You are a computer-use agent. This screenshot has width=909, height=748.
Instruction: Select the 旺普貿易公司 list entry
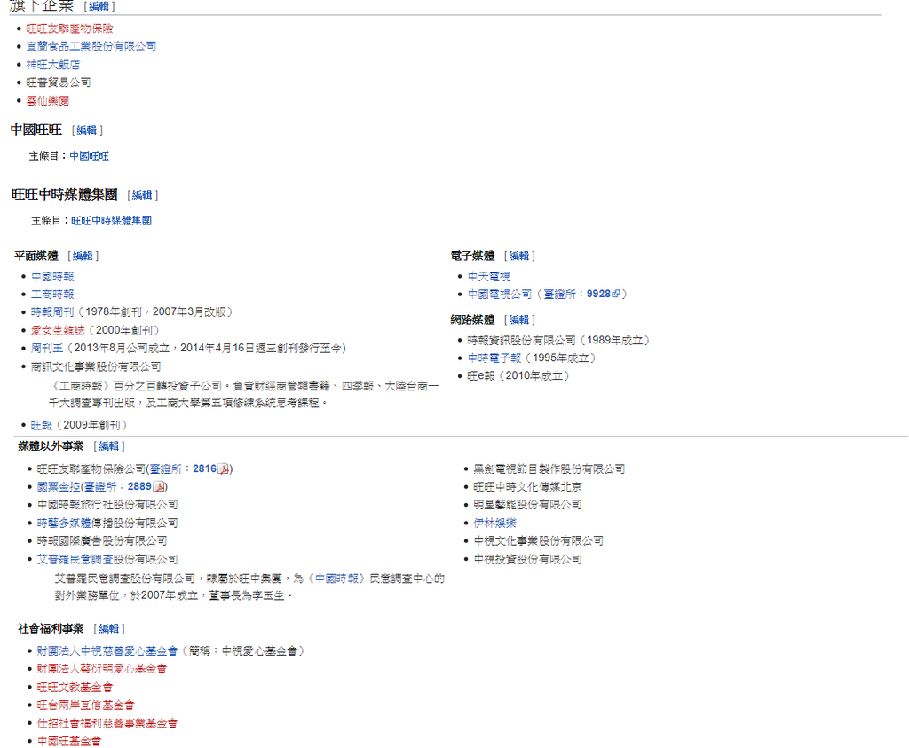[59, 83]
